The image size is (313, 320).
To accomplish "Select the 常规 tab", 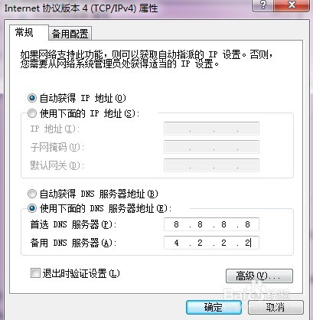I will [x=24, y=33].
